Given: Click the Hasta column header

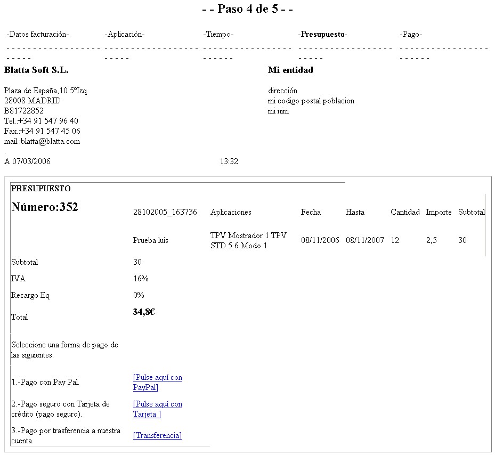Looking at the screenshot, I should click(x=355, y=212).
